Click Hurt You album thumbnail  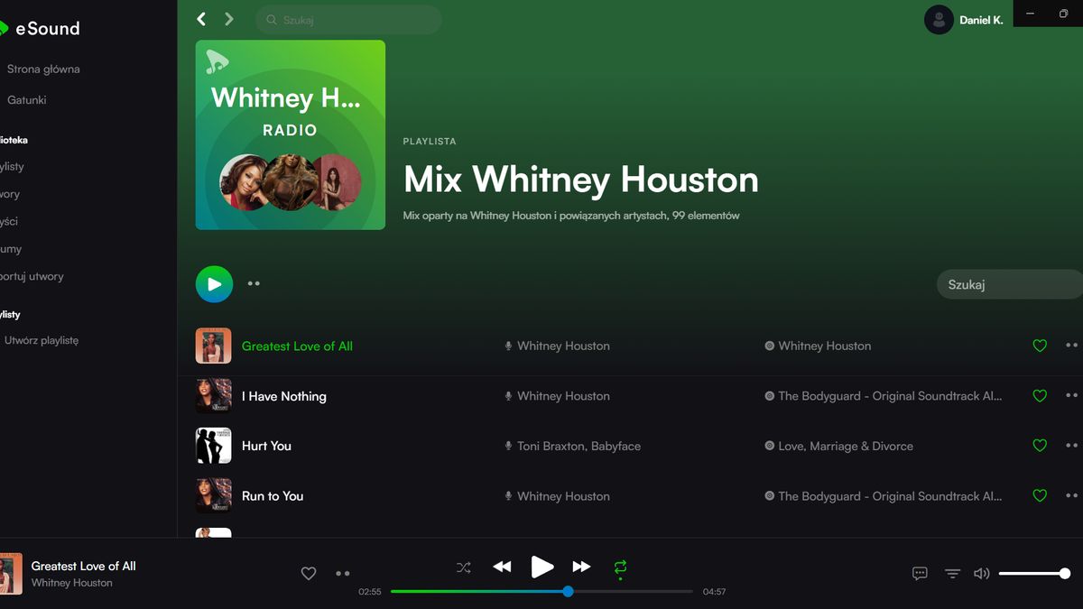(214, 446)
